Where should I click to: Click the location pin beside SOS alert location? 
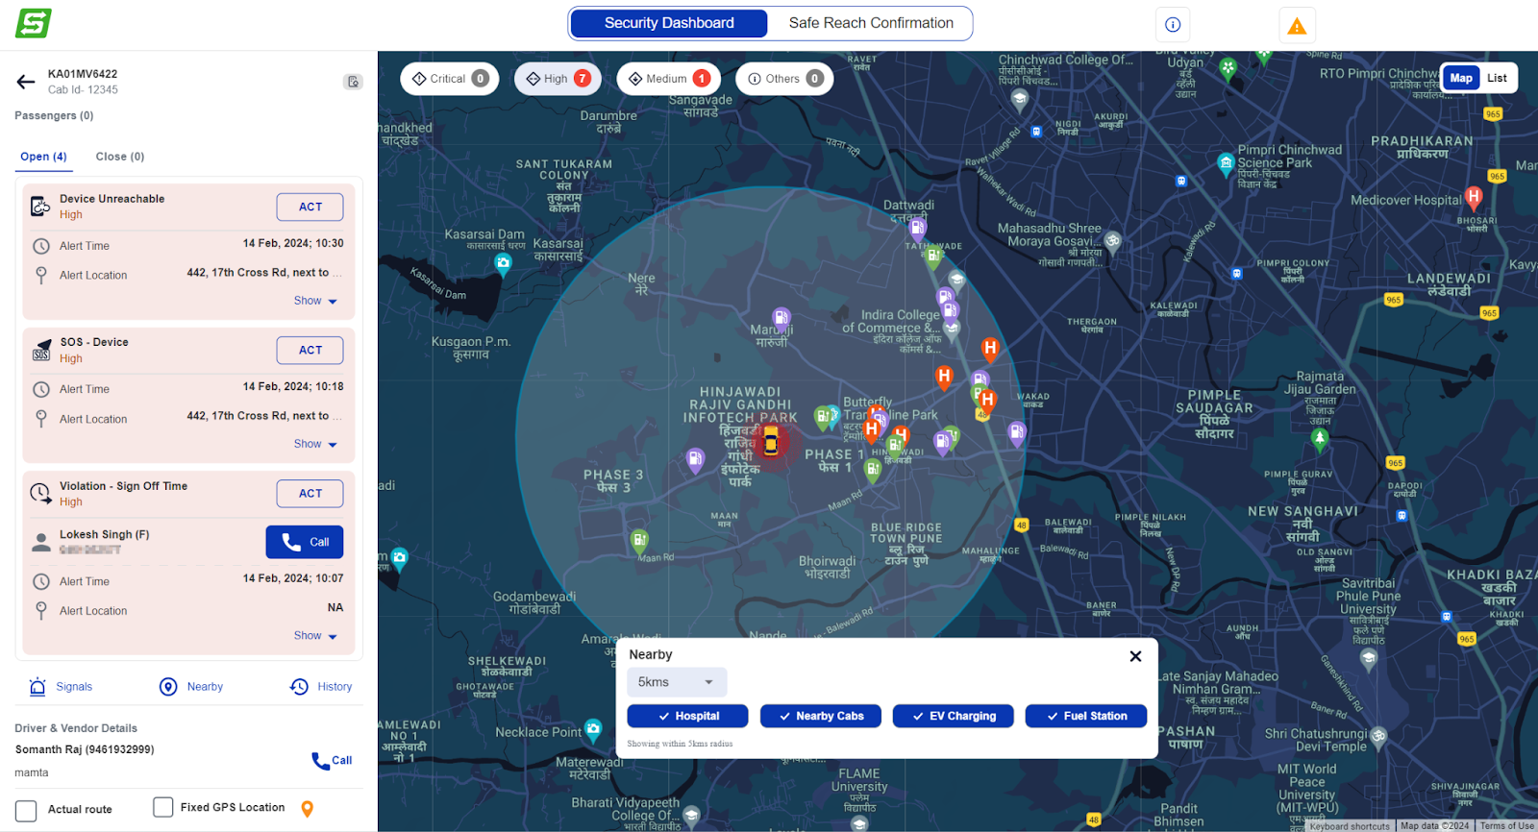(41, 419)
